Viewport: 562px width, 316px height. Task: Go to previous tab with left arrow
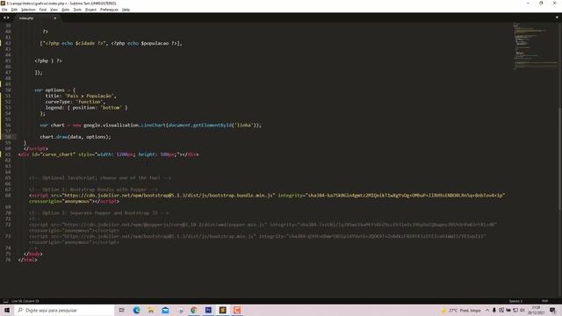[4, 18]
